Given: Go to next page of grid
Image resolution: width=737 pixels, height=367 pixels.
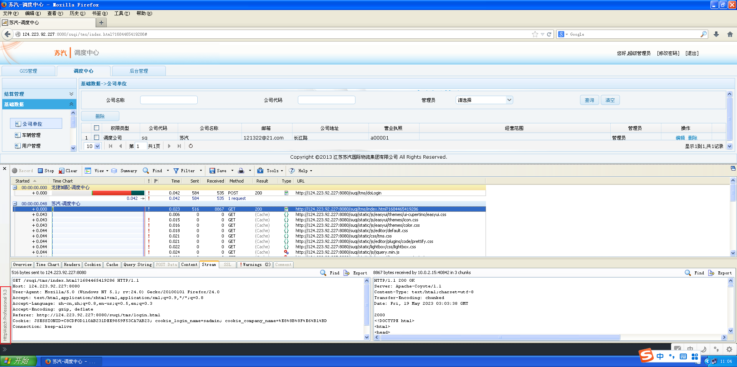Looking at the screenshot, I should click(169, 146).
